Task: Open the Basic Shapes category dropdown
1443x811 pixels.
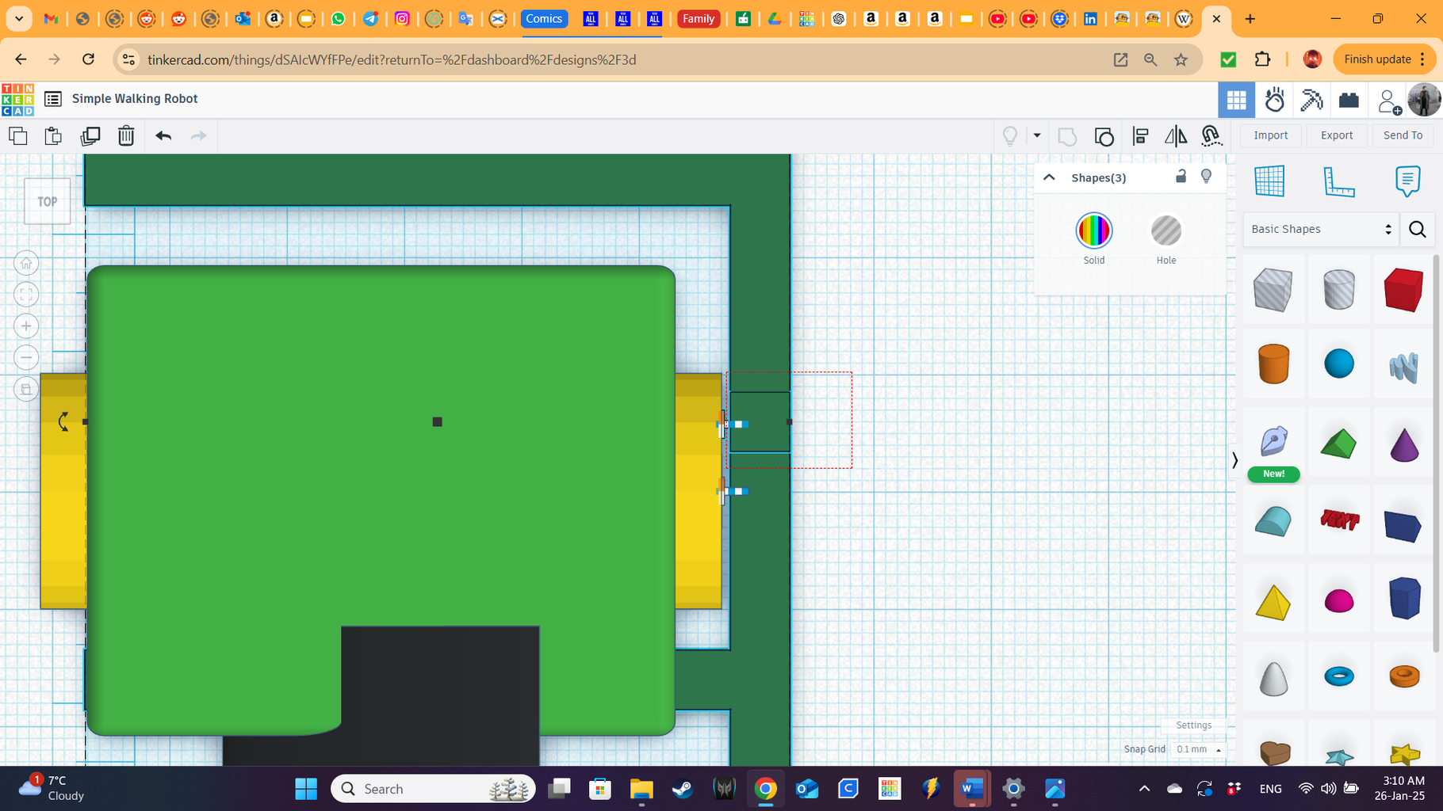Action: (x=1320, y=229)
